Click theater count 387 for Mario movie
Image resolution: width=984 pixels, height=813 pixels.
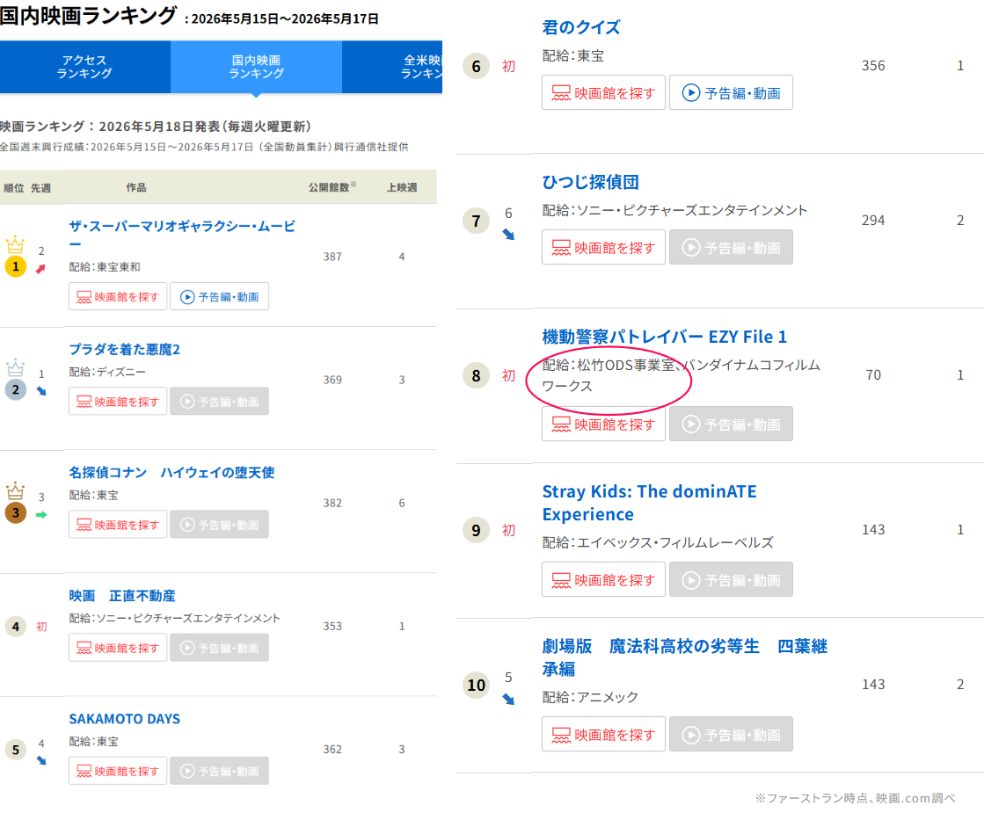click(x=332, y=257)
